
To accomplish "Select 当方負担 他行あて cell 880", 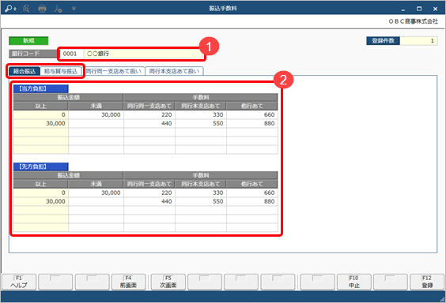I will 252,123.
